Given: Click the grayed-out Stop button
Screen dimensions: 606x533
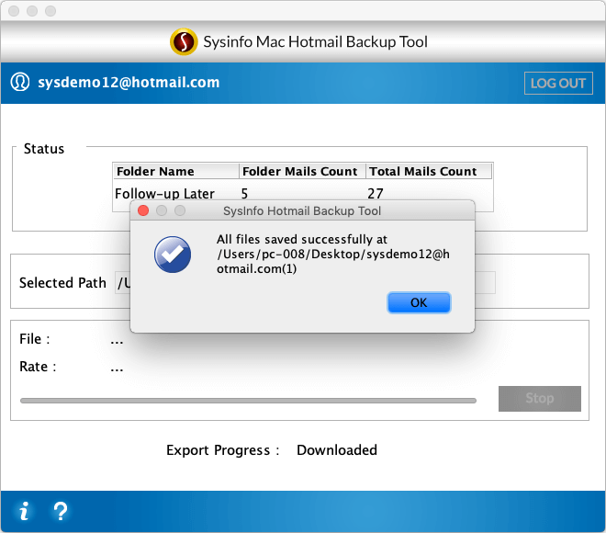Looking at the screenshot, I should coord(540,399).
